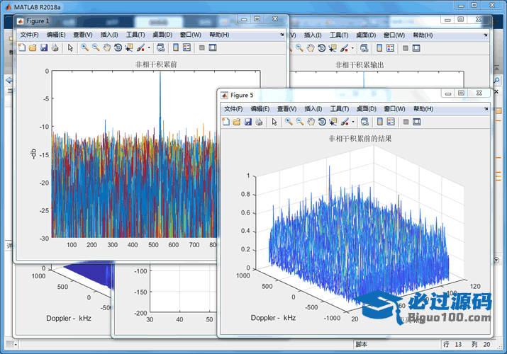Click Open File icon in Figure 1 toolbar
The image size is (507, 354).
point(33,47)
